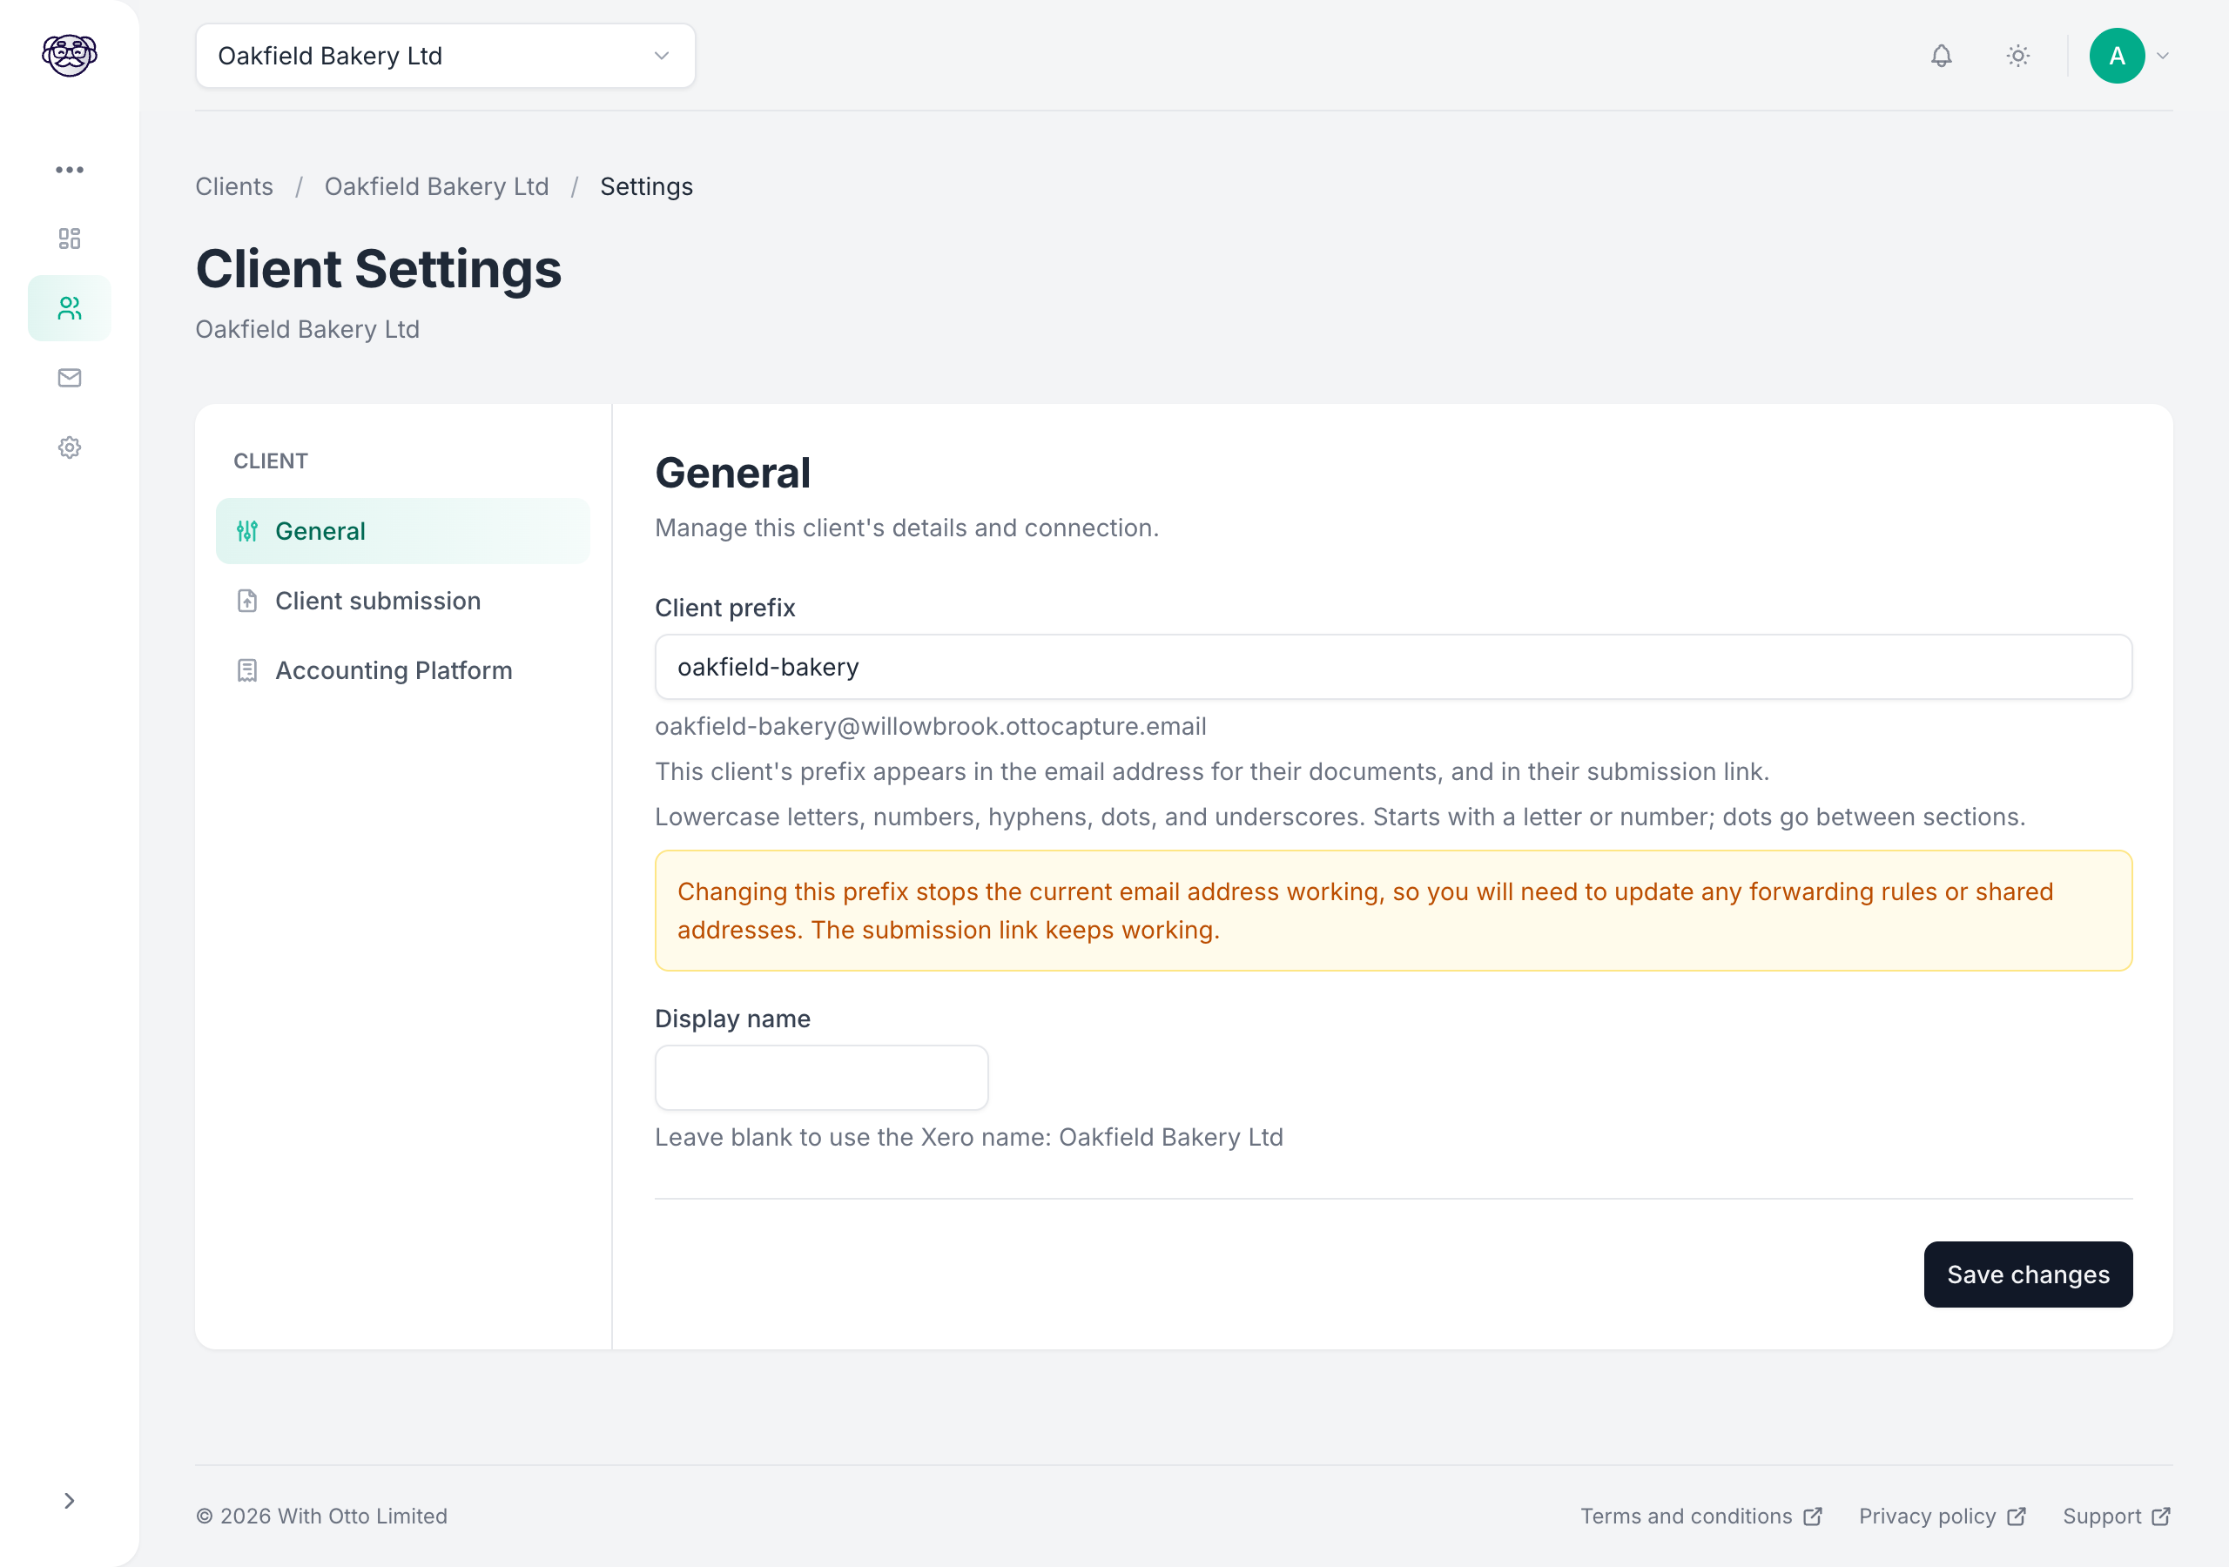Click the copyright With Otto Limited text
2229x1567 pixels.
tap(322, 1517)
